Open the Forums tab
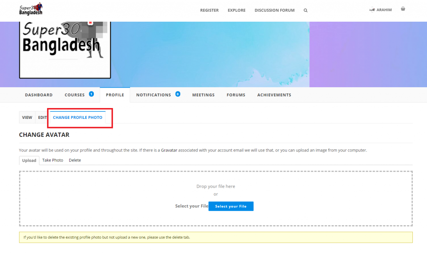 coord(236,95)
